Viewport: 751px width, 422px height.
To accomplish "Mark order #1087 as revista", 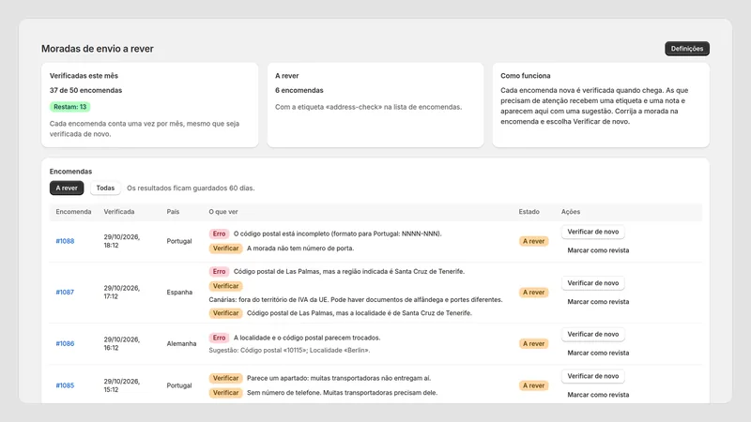I will (598, 302).
